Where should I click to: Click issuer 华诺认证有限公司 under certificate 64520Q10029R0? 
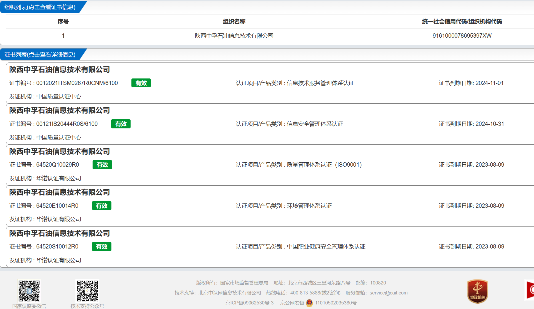59,178
